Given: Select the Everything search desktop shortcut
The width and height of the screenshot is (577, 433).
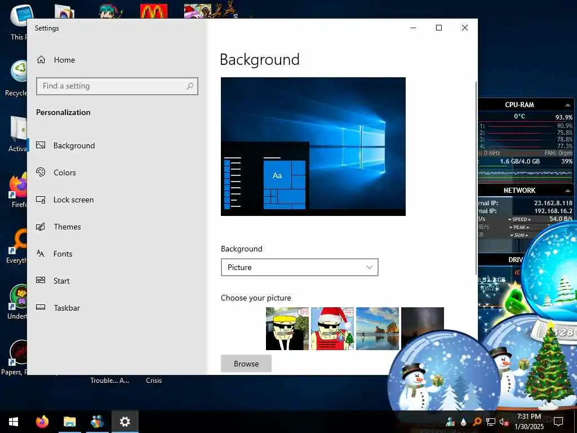Looking at the screenshot, I should (17, 245).
